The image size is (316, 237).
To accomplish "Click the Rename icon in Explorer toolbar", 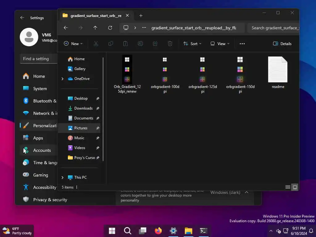I will (140, 44).
